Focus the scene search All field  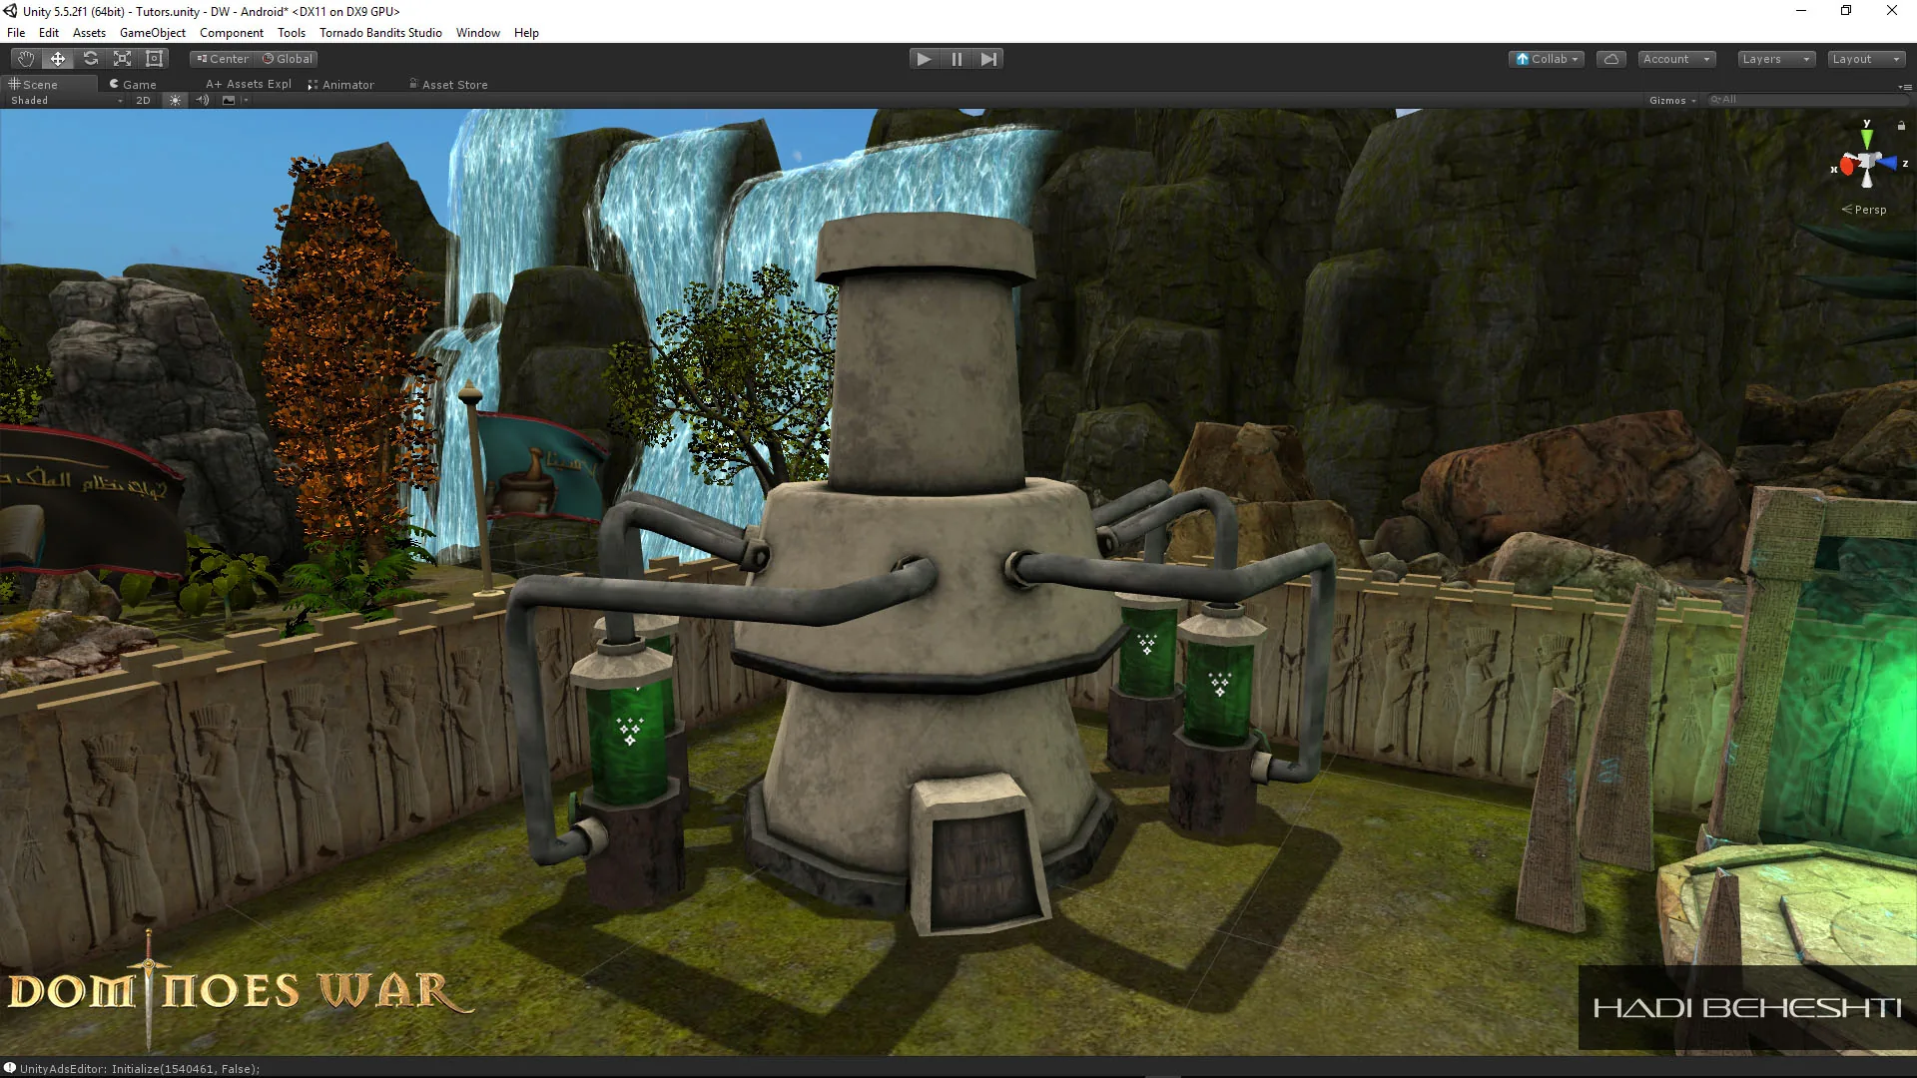(x=1806, y=100)
